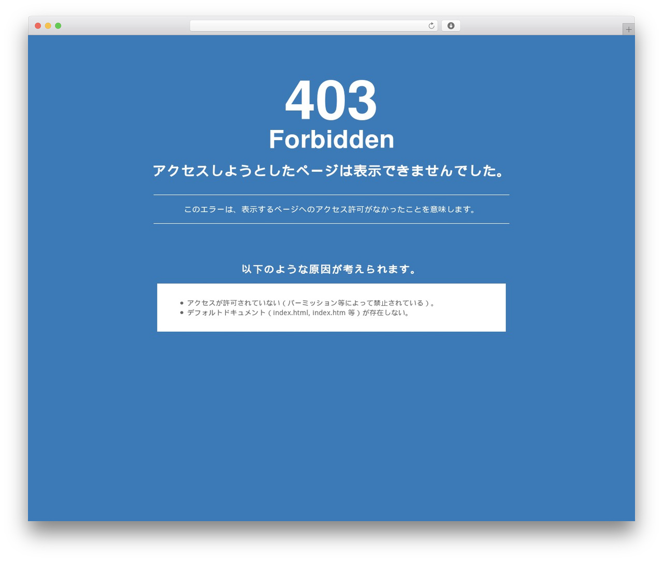
Task: Minimize window using the yellow button
Action: 48,26
